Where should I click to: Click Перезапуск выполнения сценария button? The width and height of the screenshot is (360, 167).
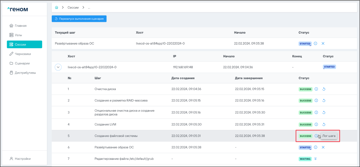[79, 19]
